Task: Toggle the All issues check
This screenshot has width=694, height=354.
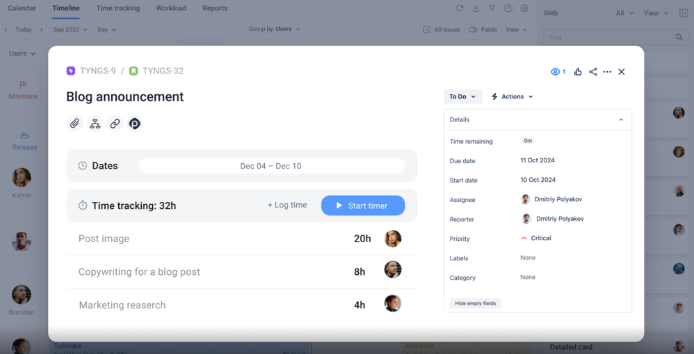Action: (427, 30)
